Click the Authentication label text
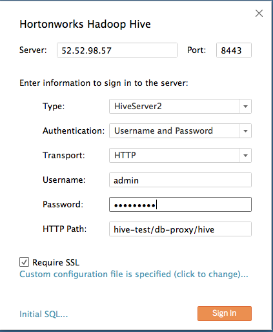Screen dimensions: 273x332 point(74,131)
